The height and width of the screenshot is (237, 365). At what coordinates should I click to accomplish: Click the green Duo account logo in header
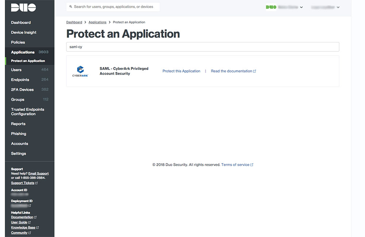point(271,7)
